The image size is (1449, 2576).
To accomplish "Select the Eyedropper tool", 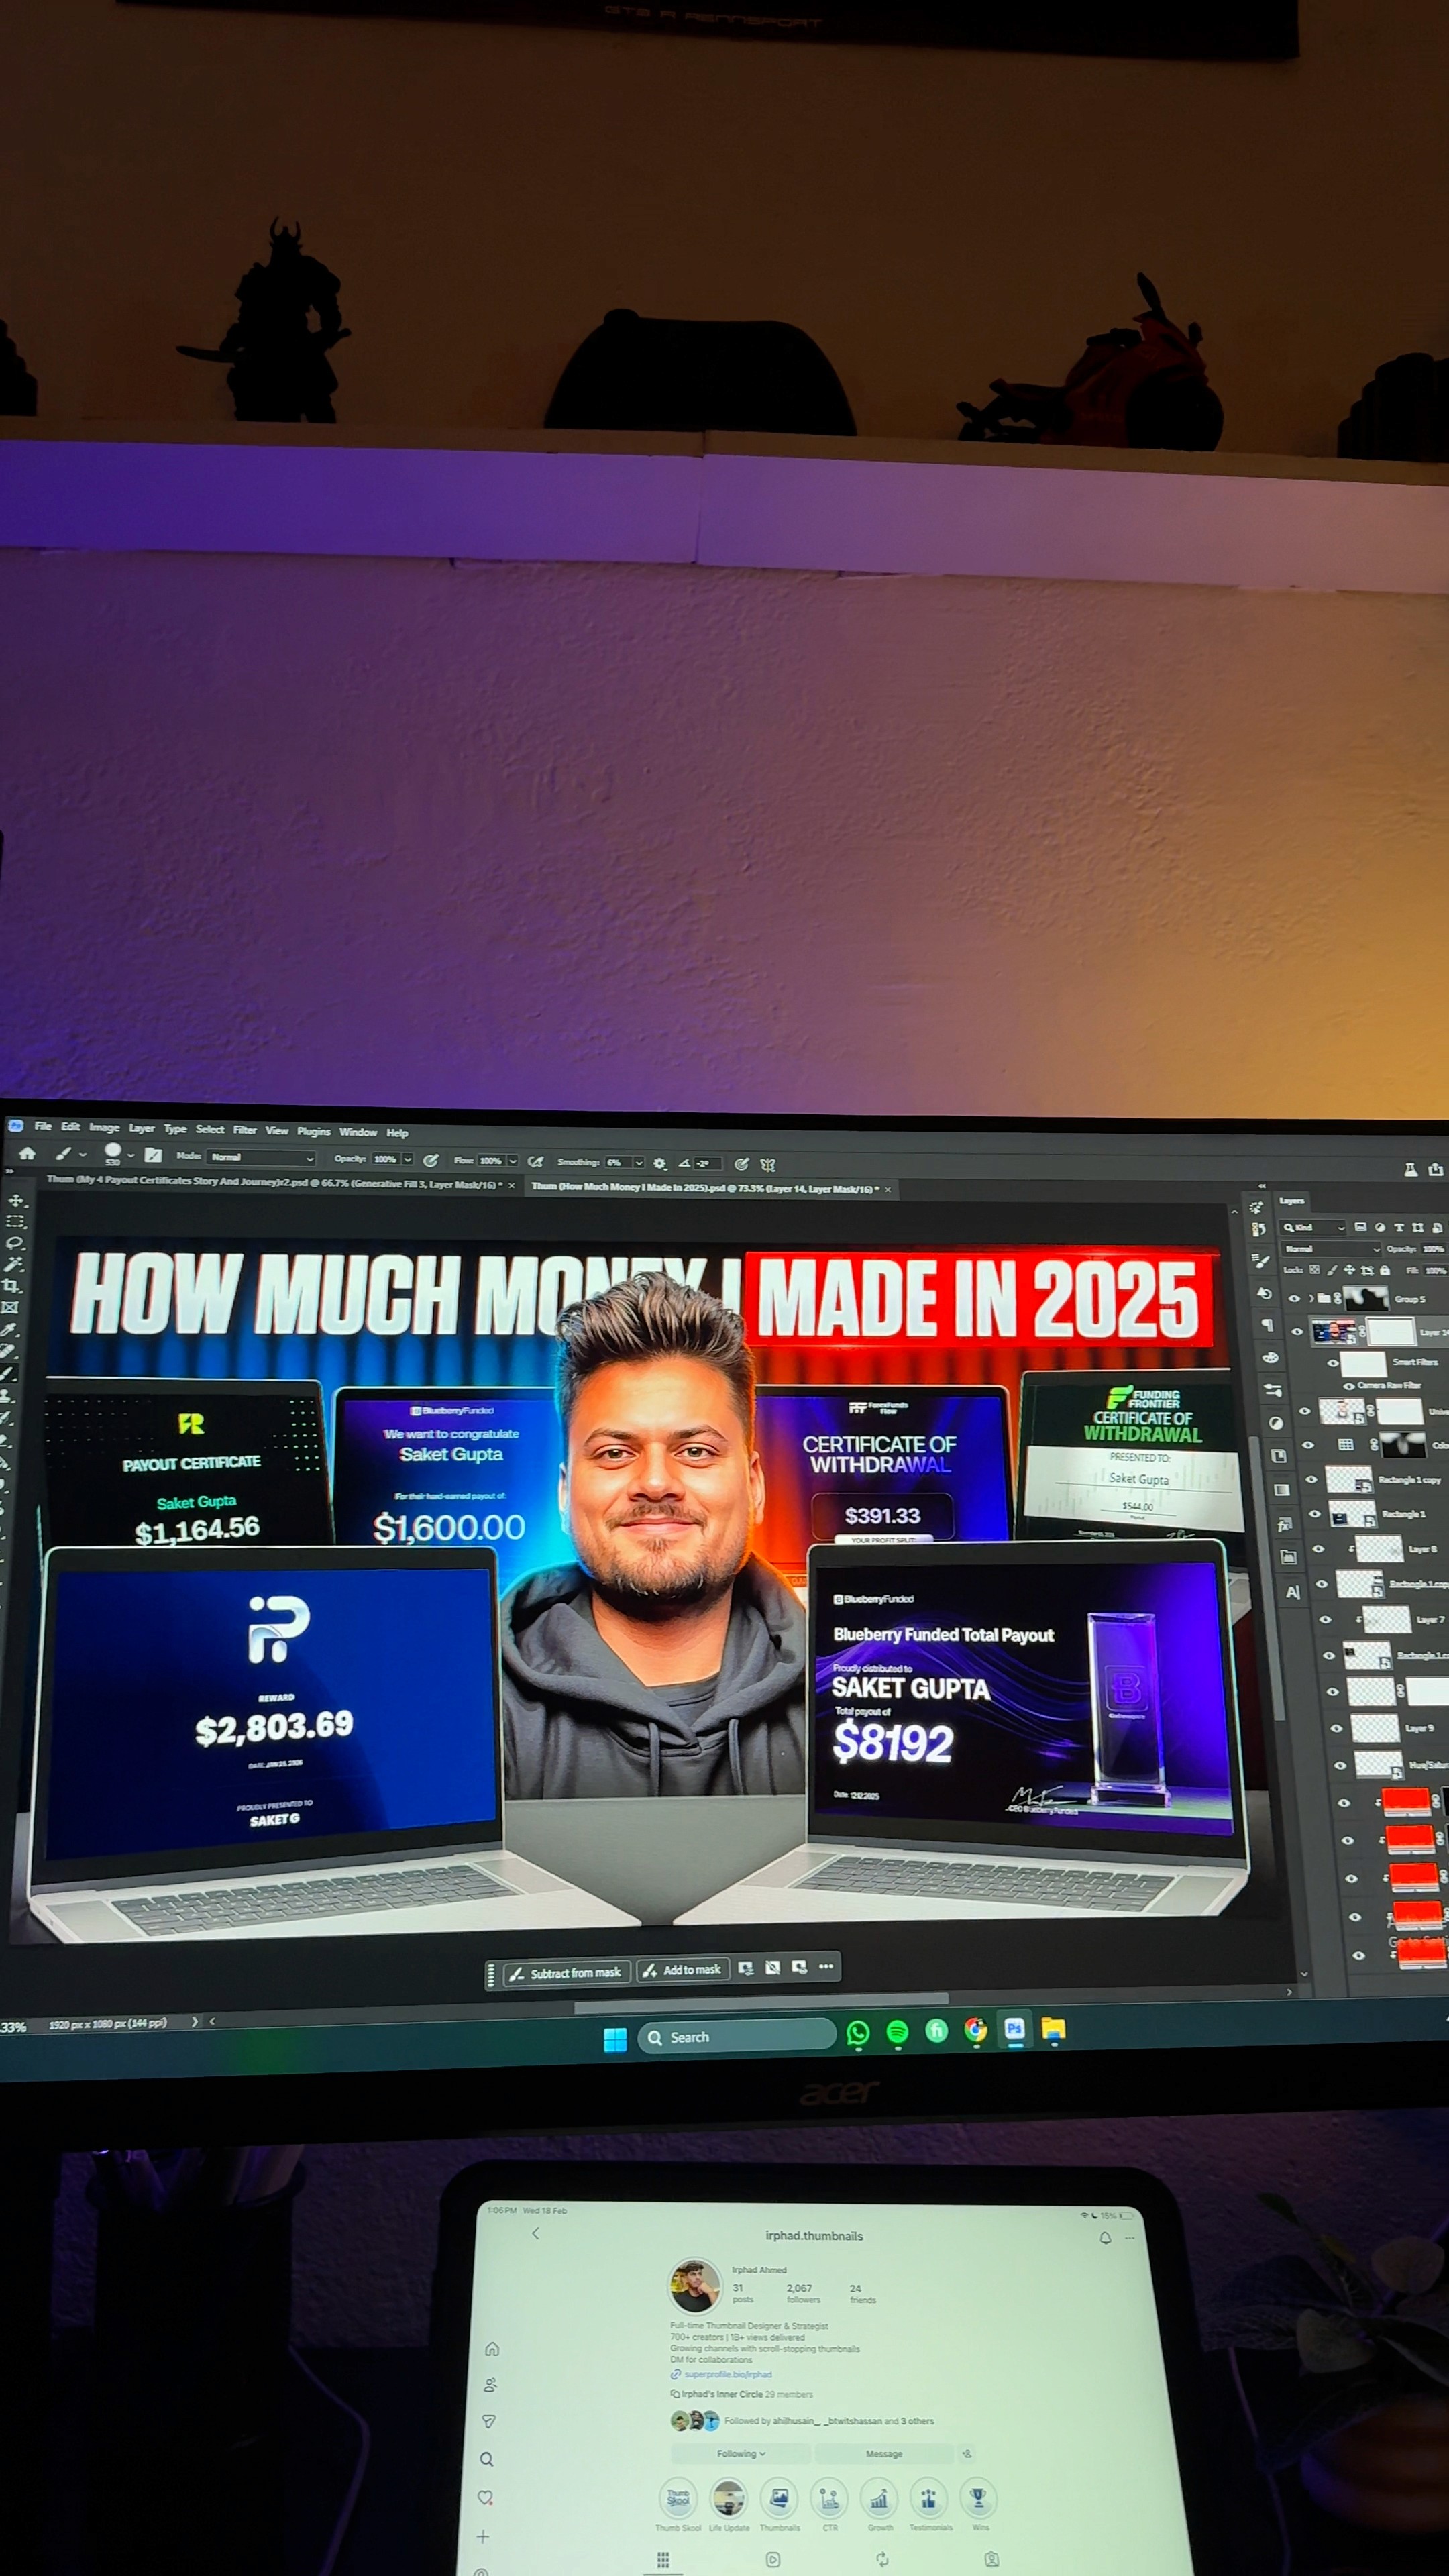I will [10, 1329].
